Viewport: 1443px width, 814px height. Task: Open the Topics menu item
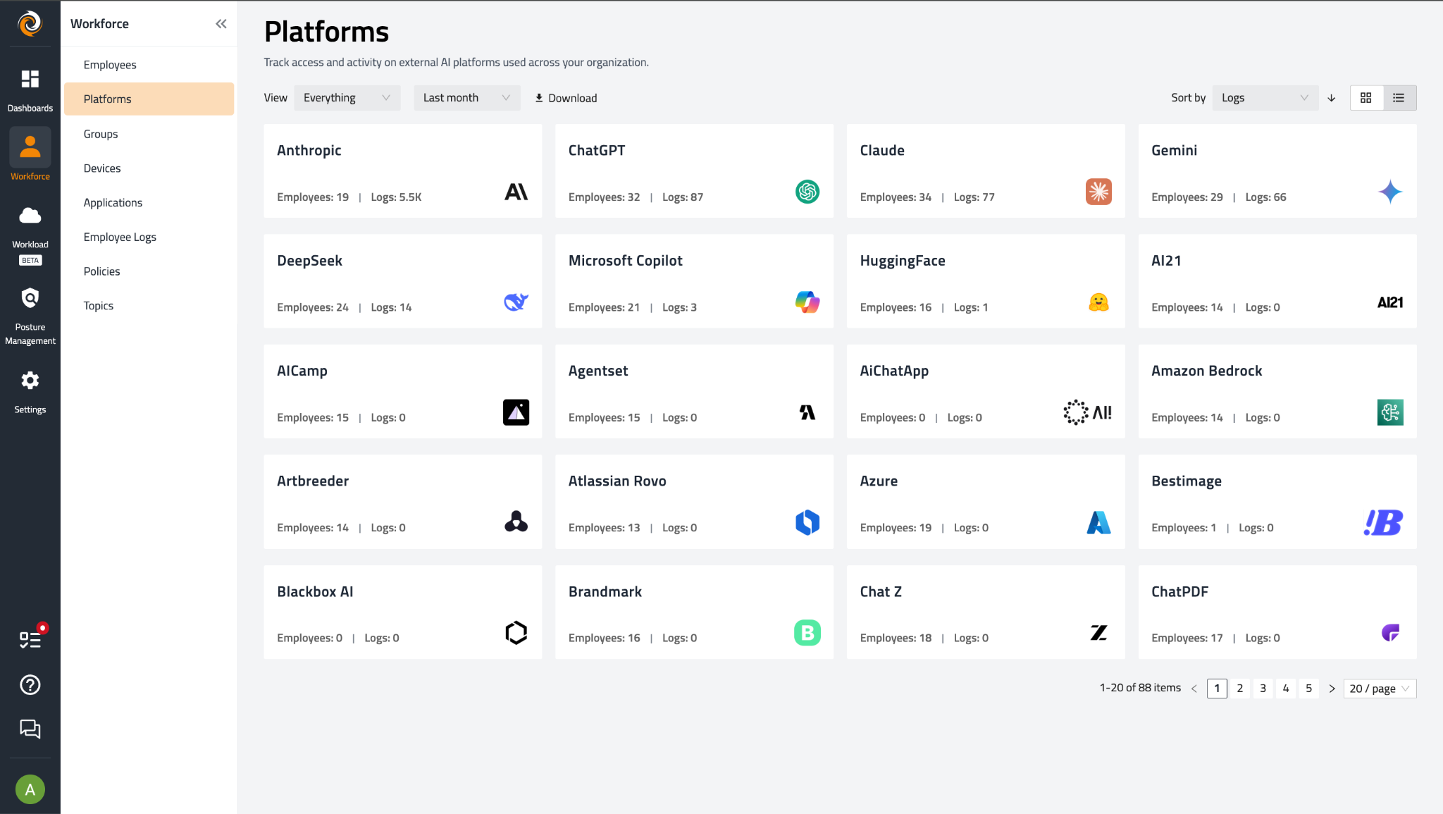149,305
